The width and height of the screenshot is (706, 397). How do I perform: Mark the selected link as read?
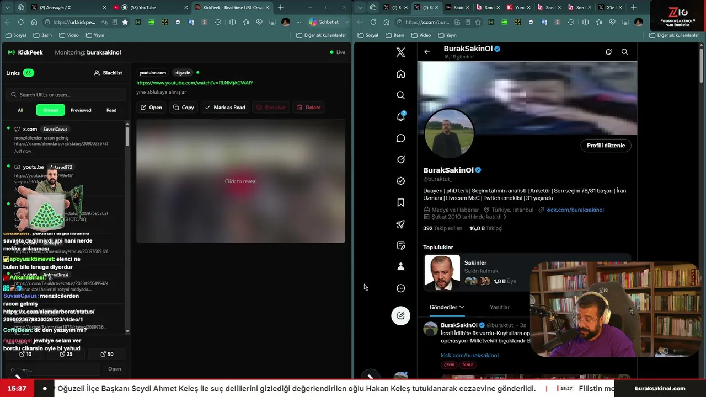(x=225, y=108)
